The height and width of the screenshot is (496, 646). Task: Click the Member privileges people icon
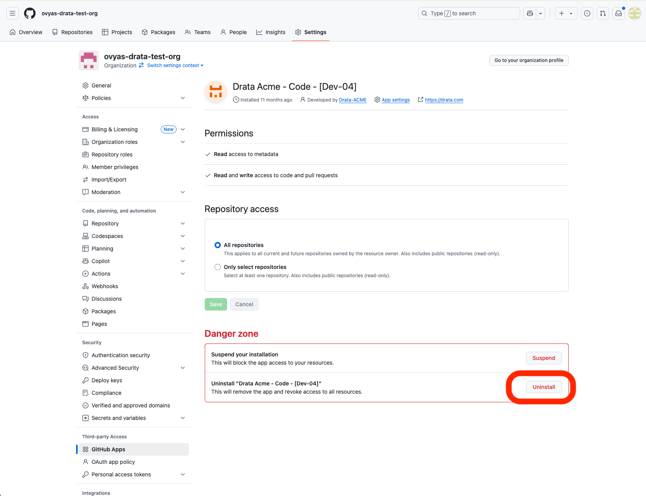coord(86,167)
